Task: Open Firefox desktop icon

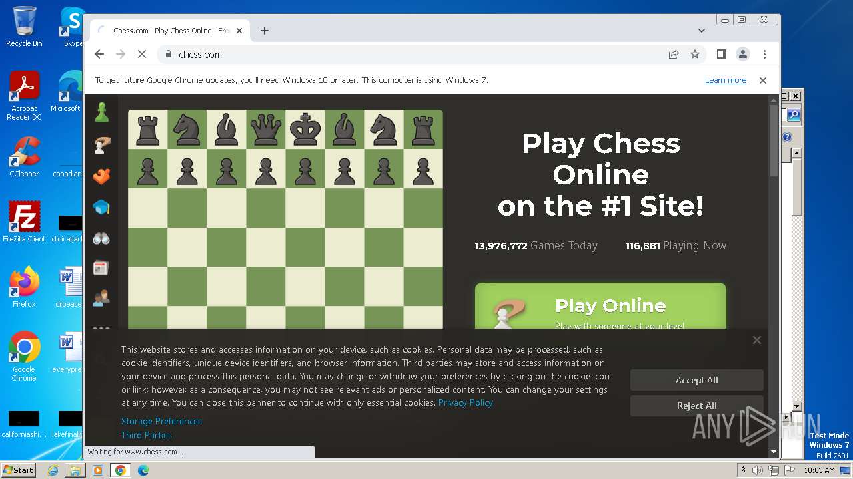Action: (x=24, y=287)
